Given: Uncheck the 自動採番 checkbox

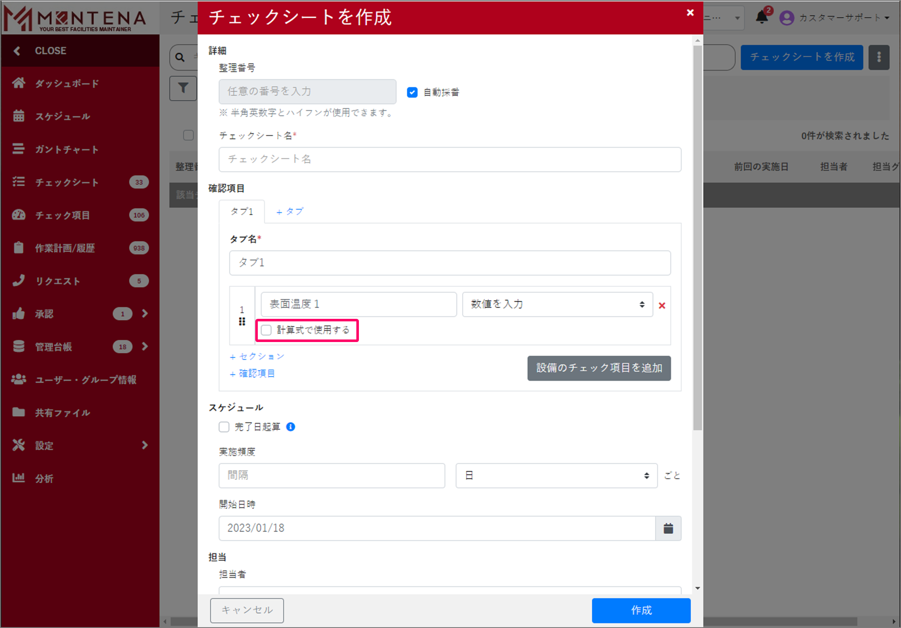Looking at the screenshot, I should pyautogui.click(x=412, y=92).
